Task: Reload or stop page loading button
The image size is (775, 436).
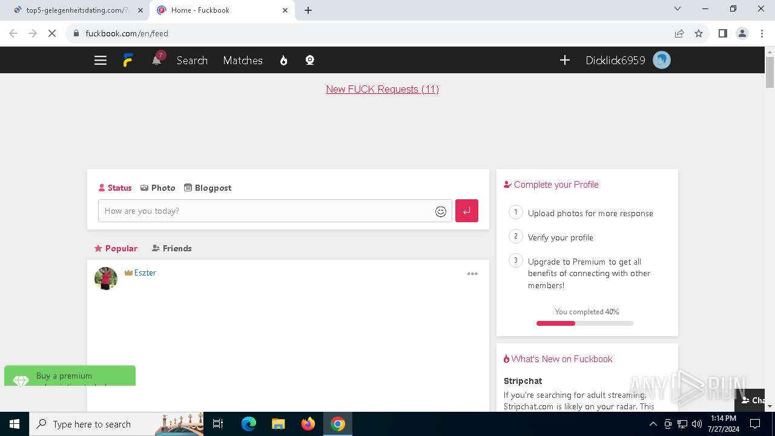Action: [52, 33]
